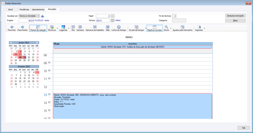
Task: Select highlighted day 5 in fevereiro 2022
Action: click(37, 72)
